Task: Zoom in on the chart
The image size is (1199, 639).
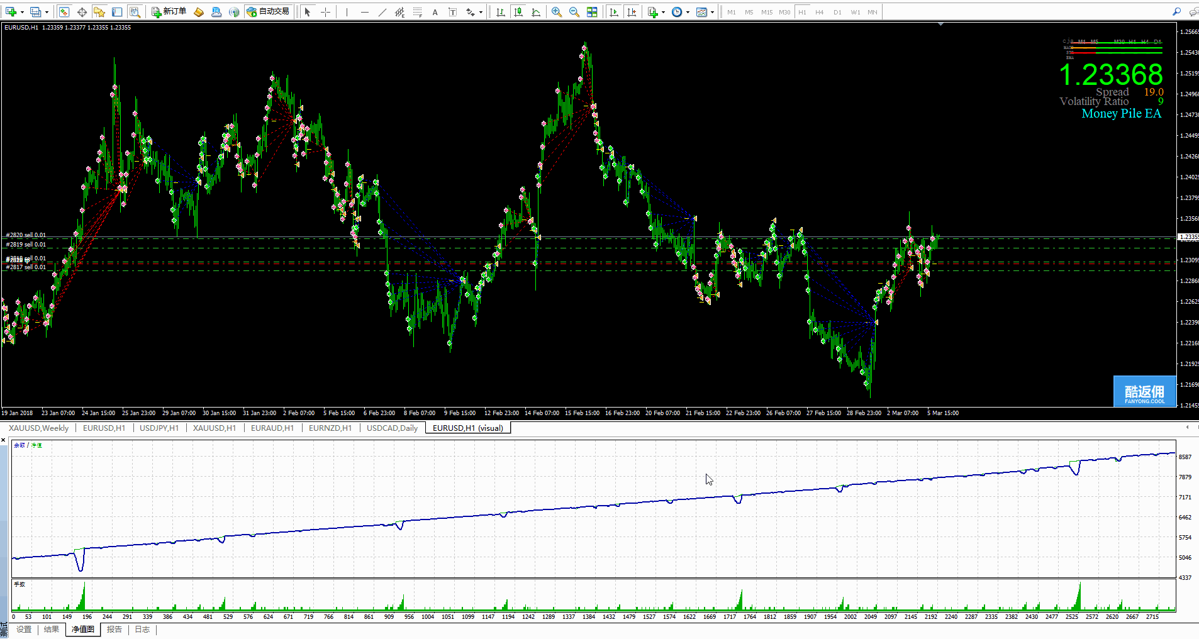Action: [556, 12]
